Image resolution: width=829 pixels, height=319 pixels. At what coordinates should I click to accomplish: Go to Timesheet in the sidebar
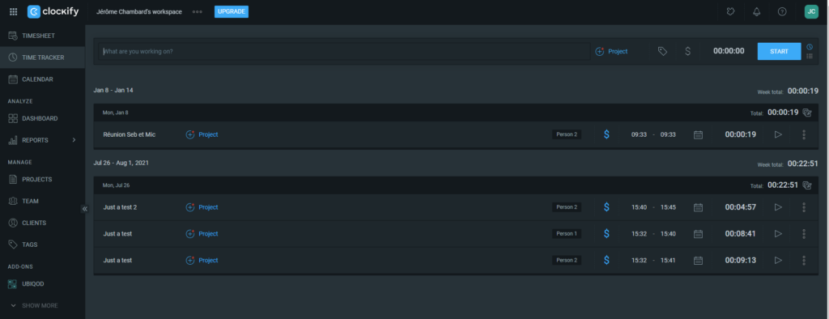click(42, 36)
